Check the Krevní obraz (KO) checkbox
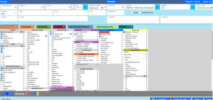 click(75, 32)
